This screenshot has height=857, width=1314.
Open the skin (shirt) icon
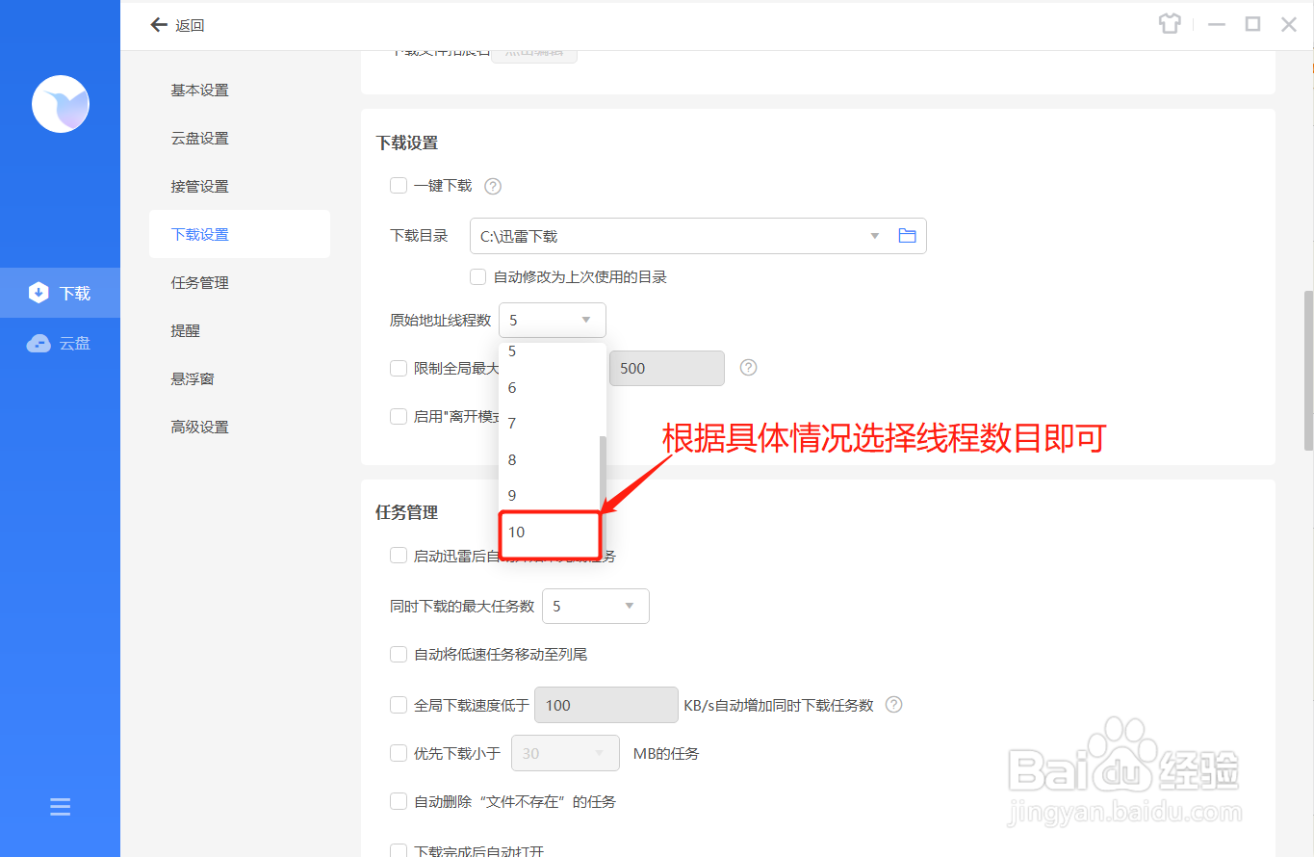pyautogui.click(x=1170, y=24)
